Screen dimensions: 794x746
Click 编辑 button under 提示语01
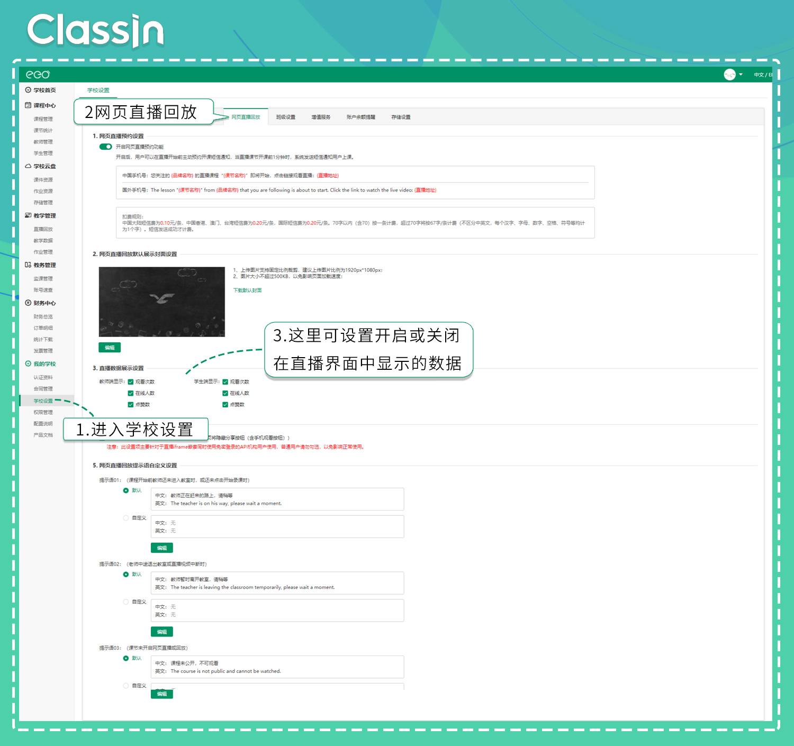162,548
